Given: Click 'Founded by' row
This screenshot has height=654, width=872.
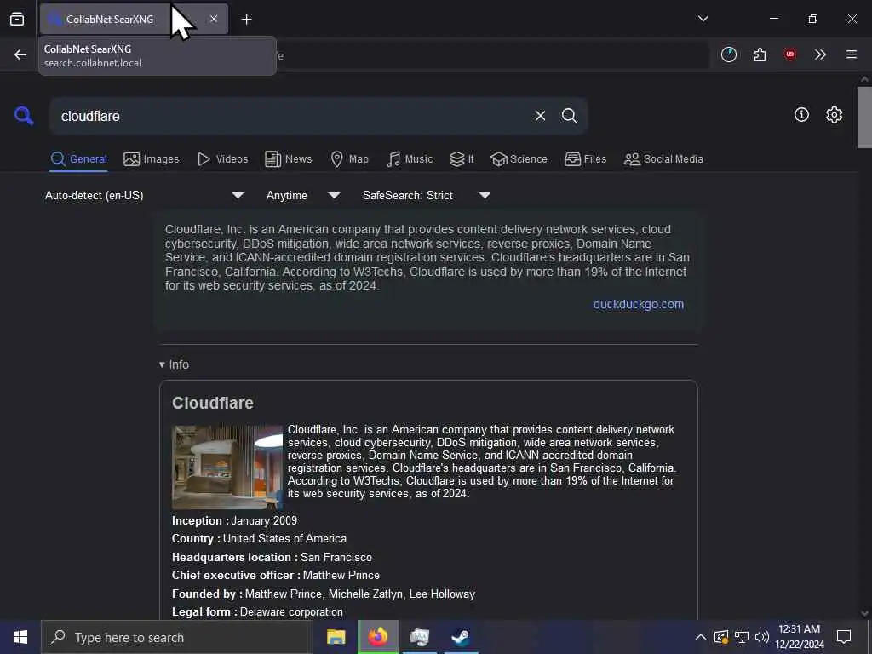Looking at the screenshot, I should [x=324, y=594].
